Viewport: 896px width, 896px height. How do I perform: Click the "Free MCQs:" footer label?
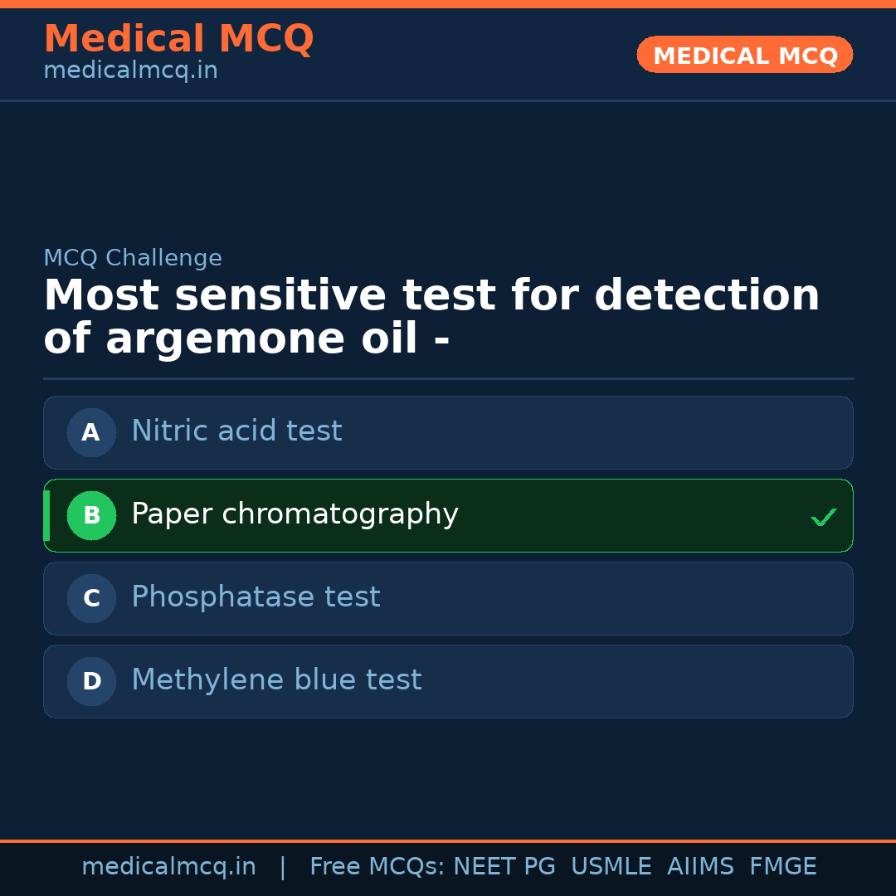click(x=373, y=865)
